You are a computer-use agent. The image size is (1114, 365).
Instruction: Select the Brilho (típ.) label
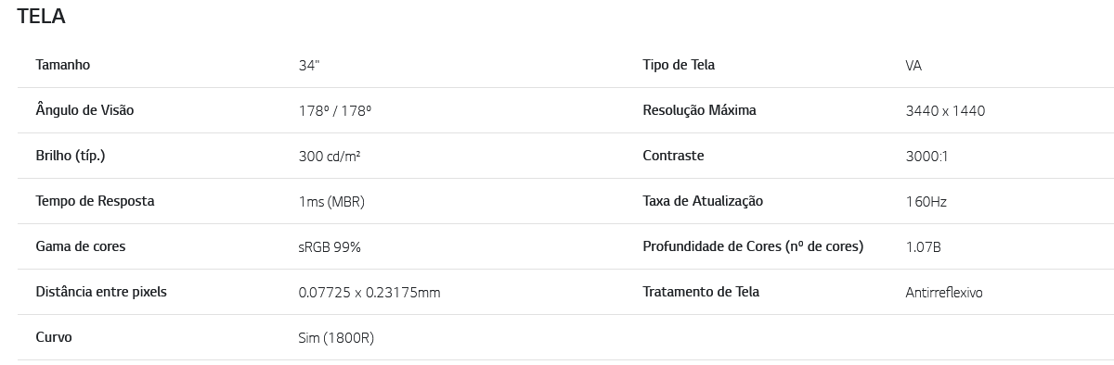(x=70, y=156)
